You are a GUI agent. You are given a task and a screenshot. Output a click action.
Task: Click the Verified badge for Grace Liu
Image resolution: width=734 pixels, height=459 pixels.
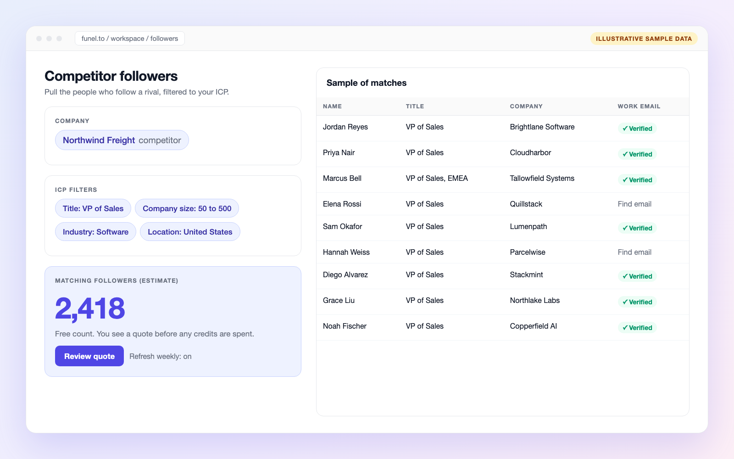(637, 302)
